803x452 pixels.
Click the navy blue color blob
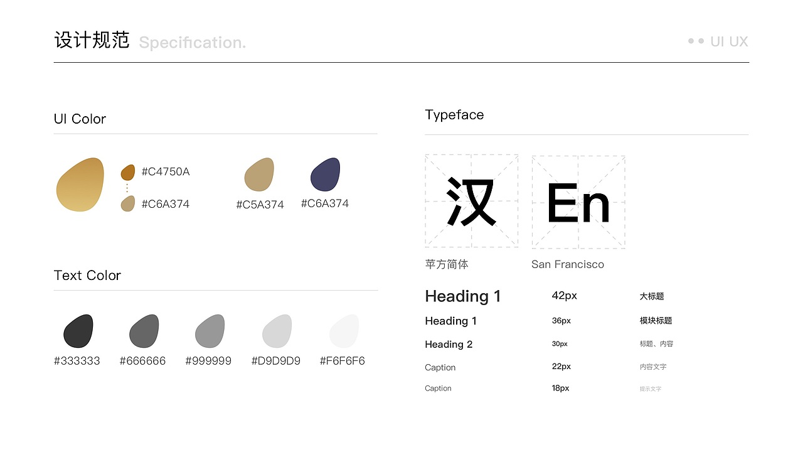click(x=326, y=174)
